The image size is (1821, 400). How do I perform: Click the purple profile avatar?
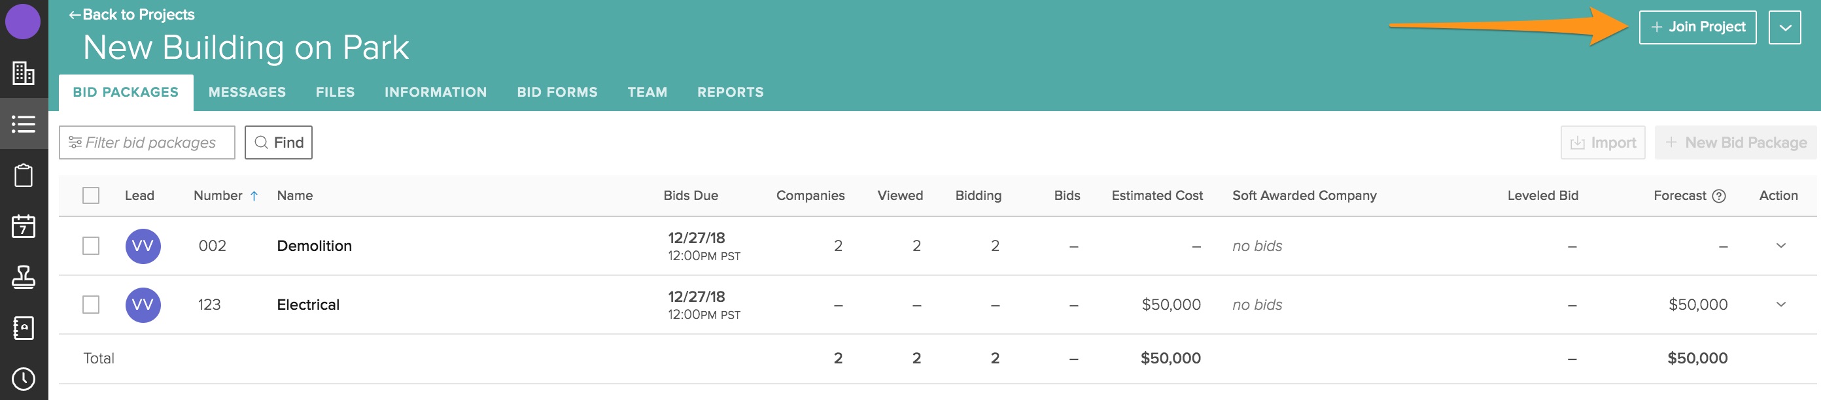click(x=23, y=21)
